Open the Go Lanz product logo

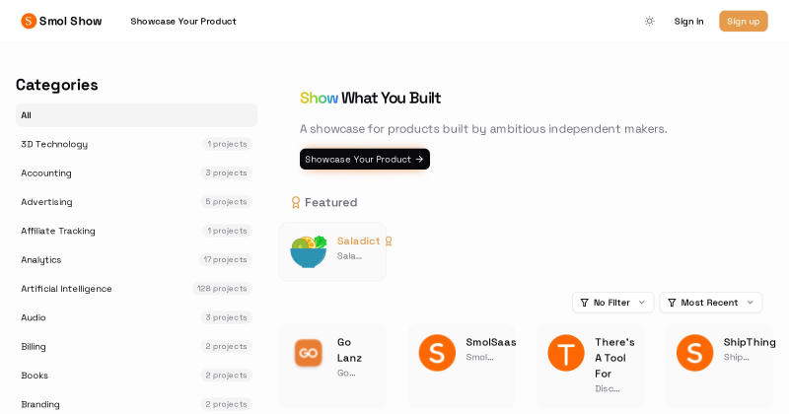point(309,353)
